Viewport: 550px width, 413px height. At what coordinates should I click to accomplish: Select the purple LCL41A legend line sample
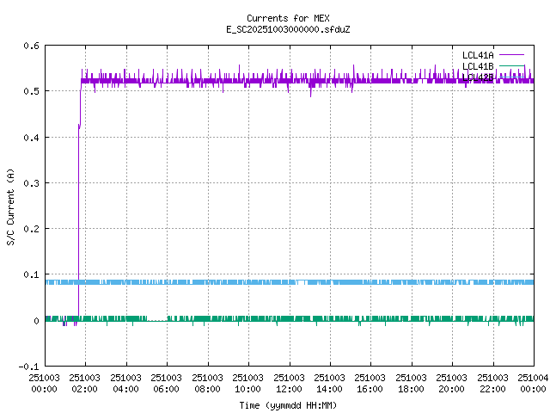[511, 55]
